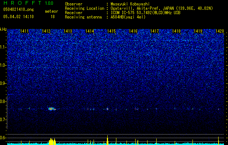Click the large bright meteor echo near 1412
This screenshot has width=228, height=145.
(52, 109)
